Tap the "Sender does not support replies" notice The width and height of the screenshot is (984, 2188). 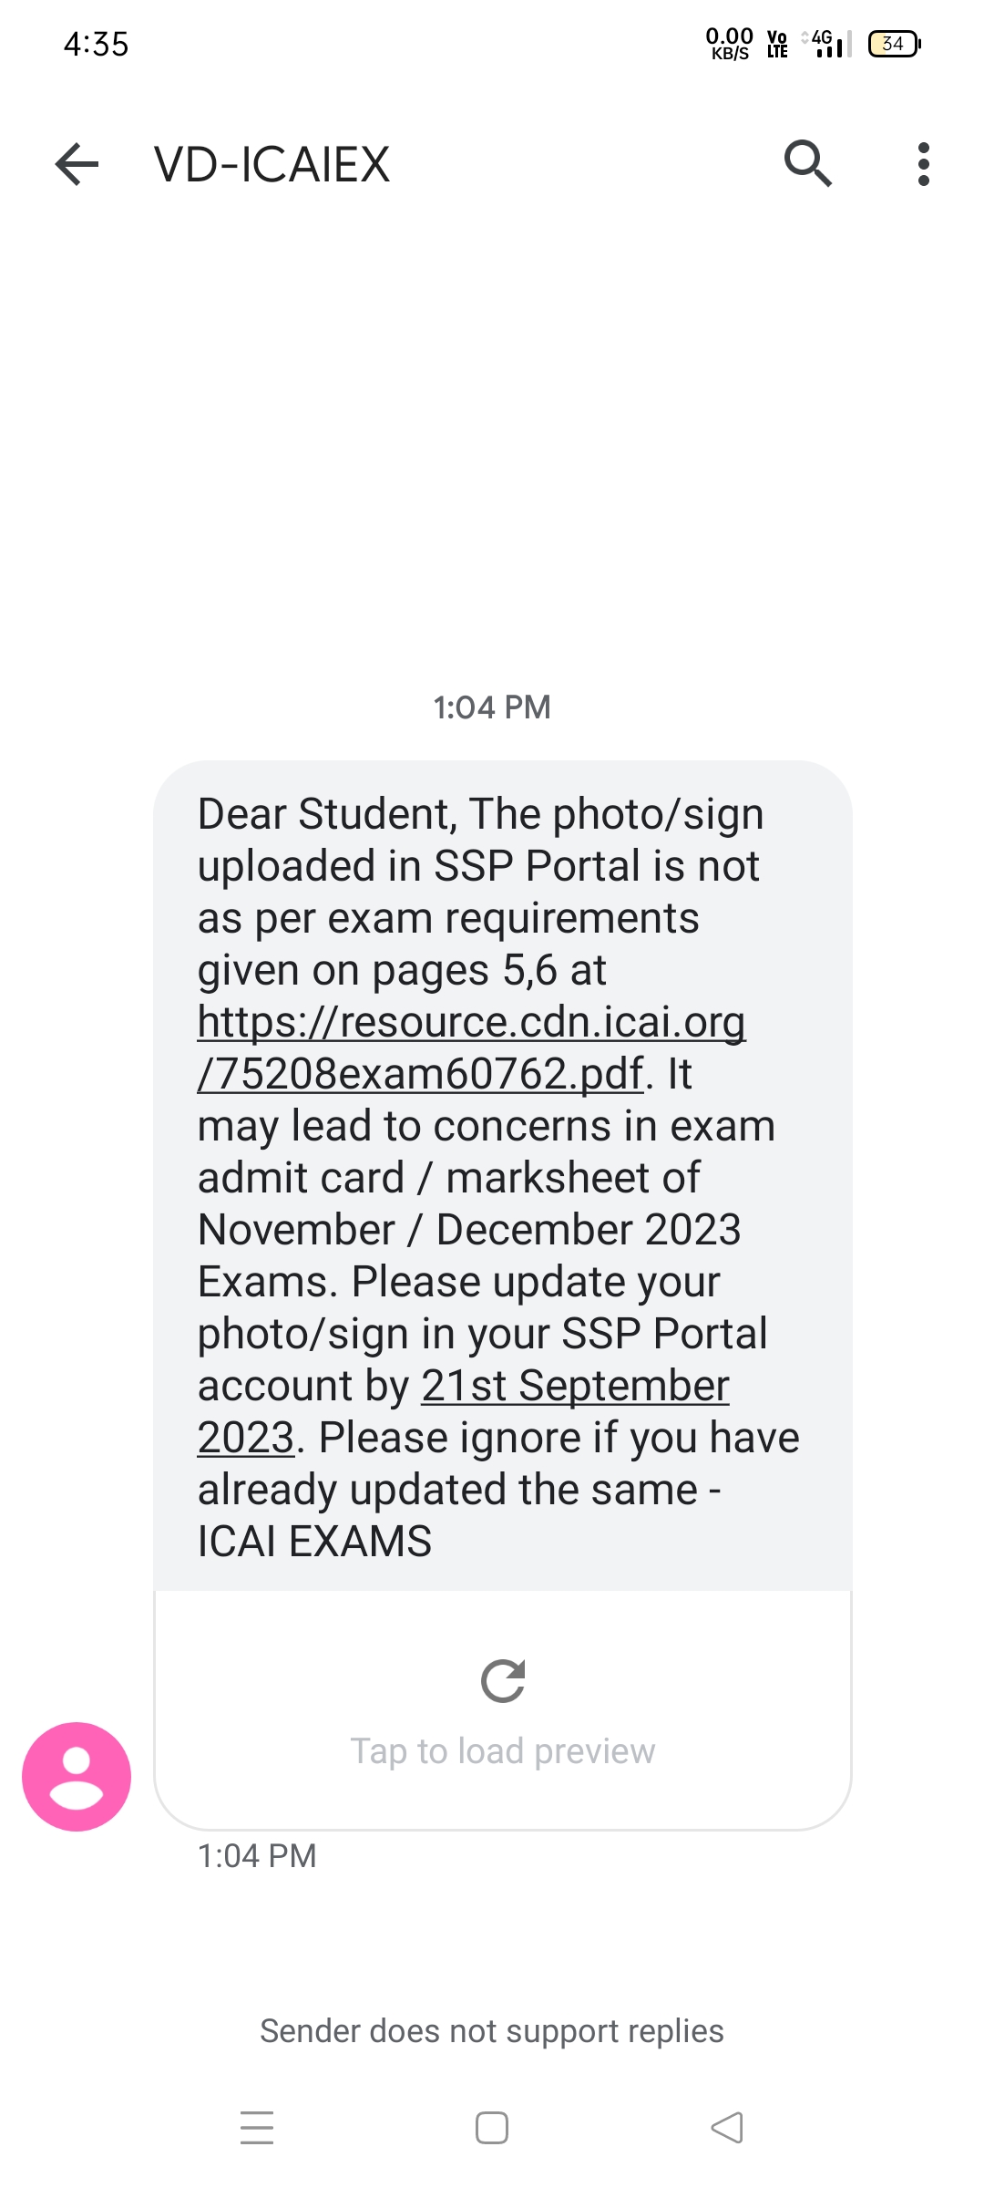tap(492, 2031)
